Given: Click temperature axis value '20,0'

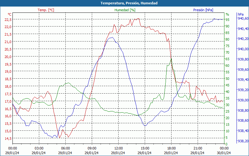Looking at the screenshot, I should (8, 57).
